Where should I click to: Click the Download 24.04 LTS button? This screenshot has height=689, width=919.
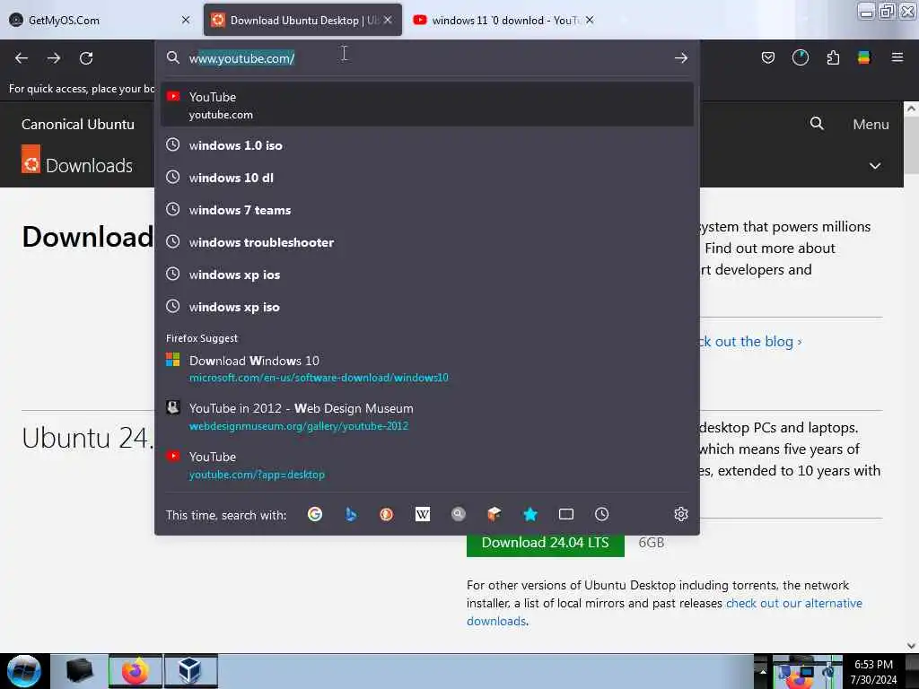coord(545,543)
